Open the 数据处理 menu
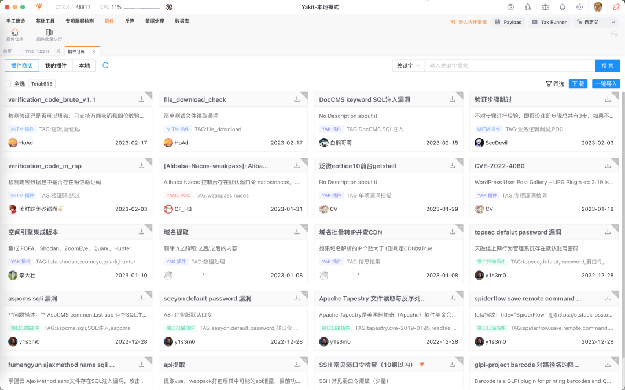Image resolution: width=625 pixels, height=390 pixels. click(155, 21)
